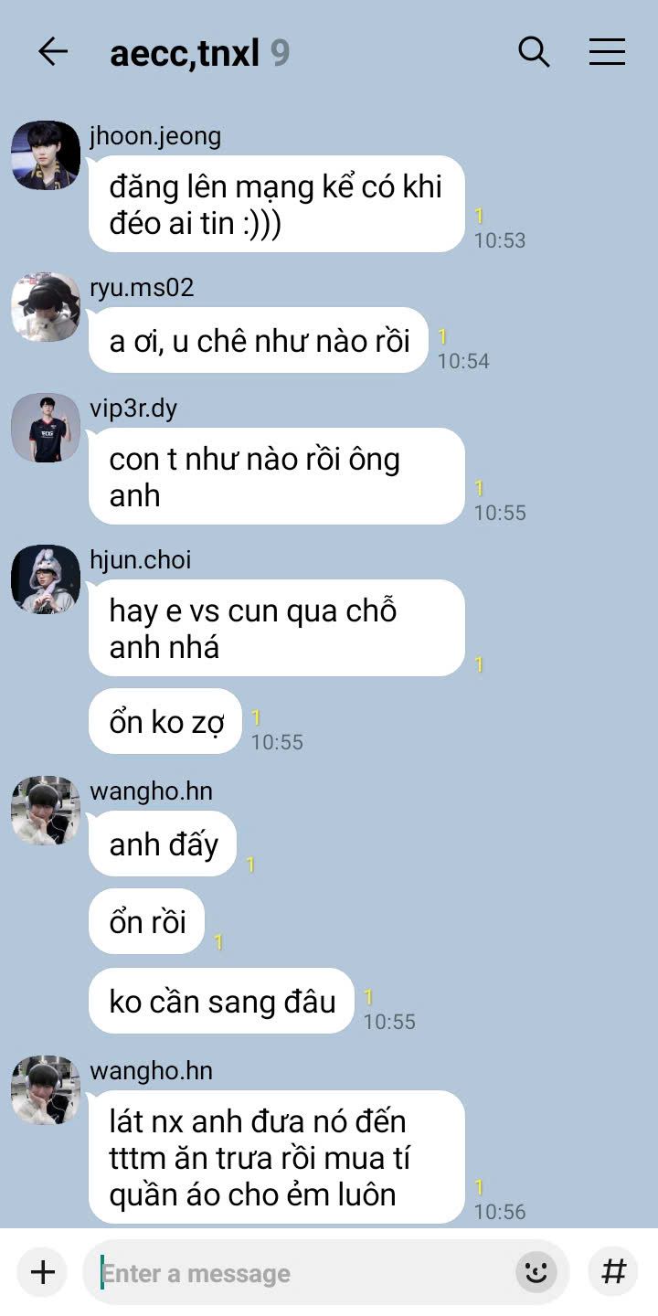Tap the member count 9
The image size is (658, 1316).
coord(280,53)
